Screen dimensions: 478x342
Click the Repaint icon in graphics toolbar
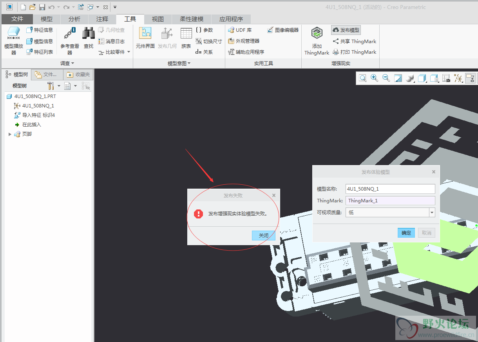(398, 78)
